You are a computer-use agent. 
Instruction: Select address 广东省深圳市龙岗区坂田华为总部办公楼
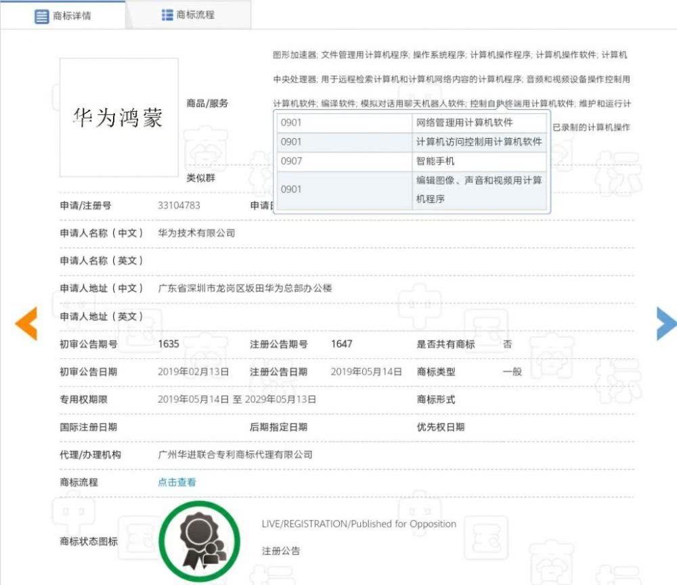tap(245, 288)
